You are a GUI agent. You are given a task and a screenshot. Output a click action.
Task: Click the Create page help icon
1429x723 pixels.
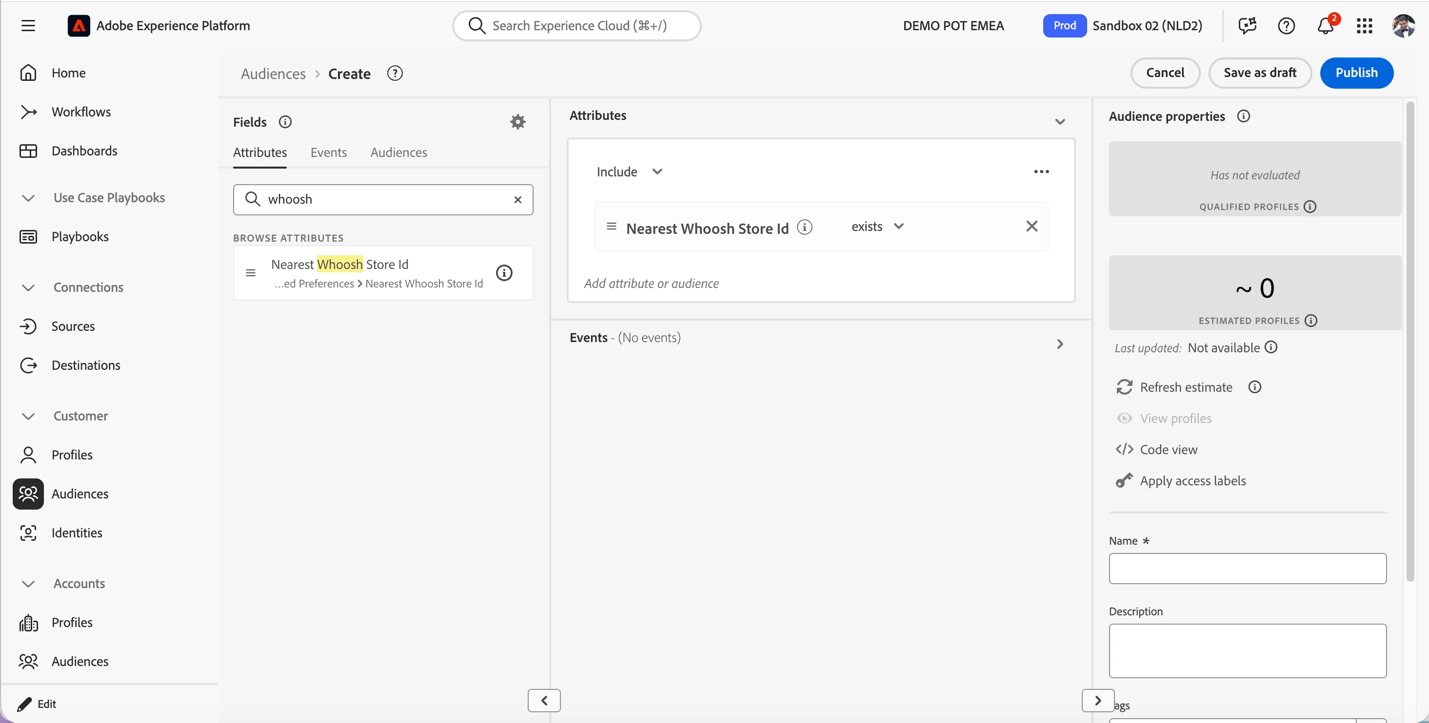click(x=395, y=73)
